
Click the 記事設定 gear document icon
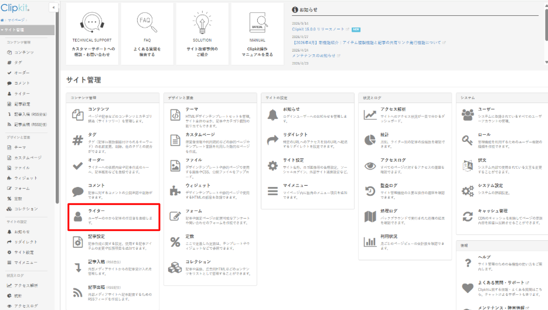[x=77, y=242]
